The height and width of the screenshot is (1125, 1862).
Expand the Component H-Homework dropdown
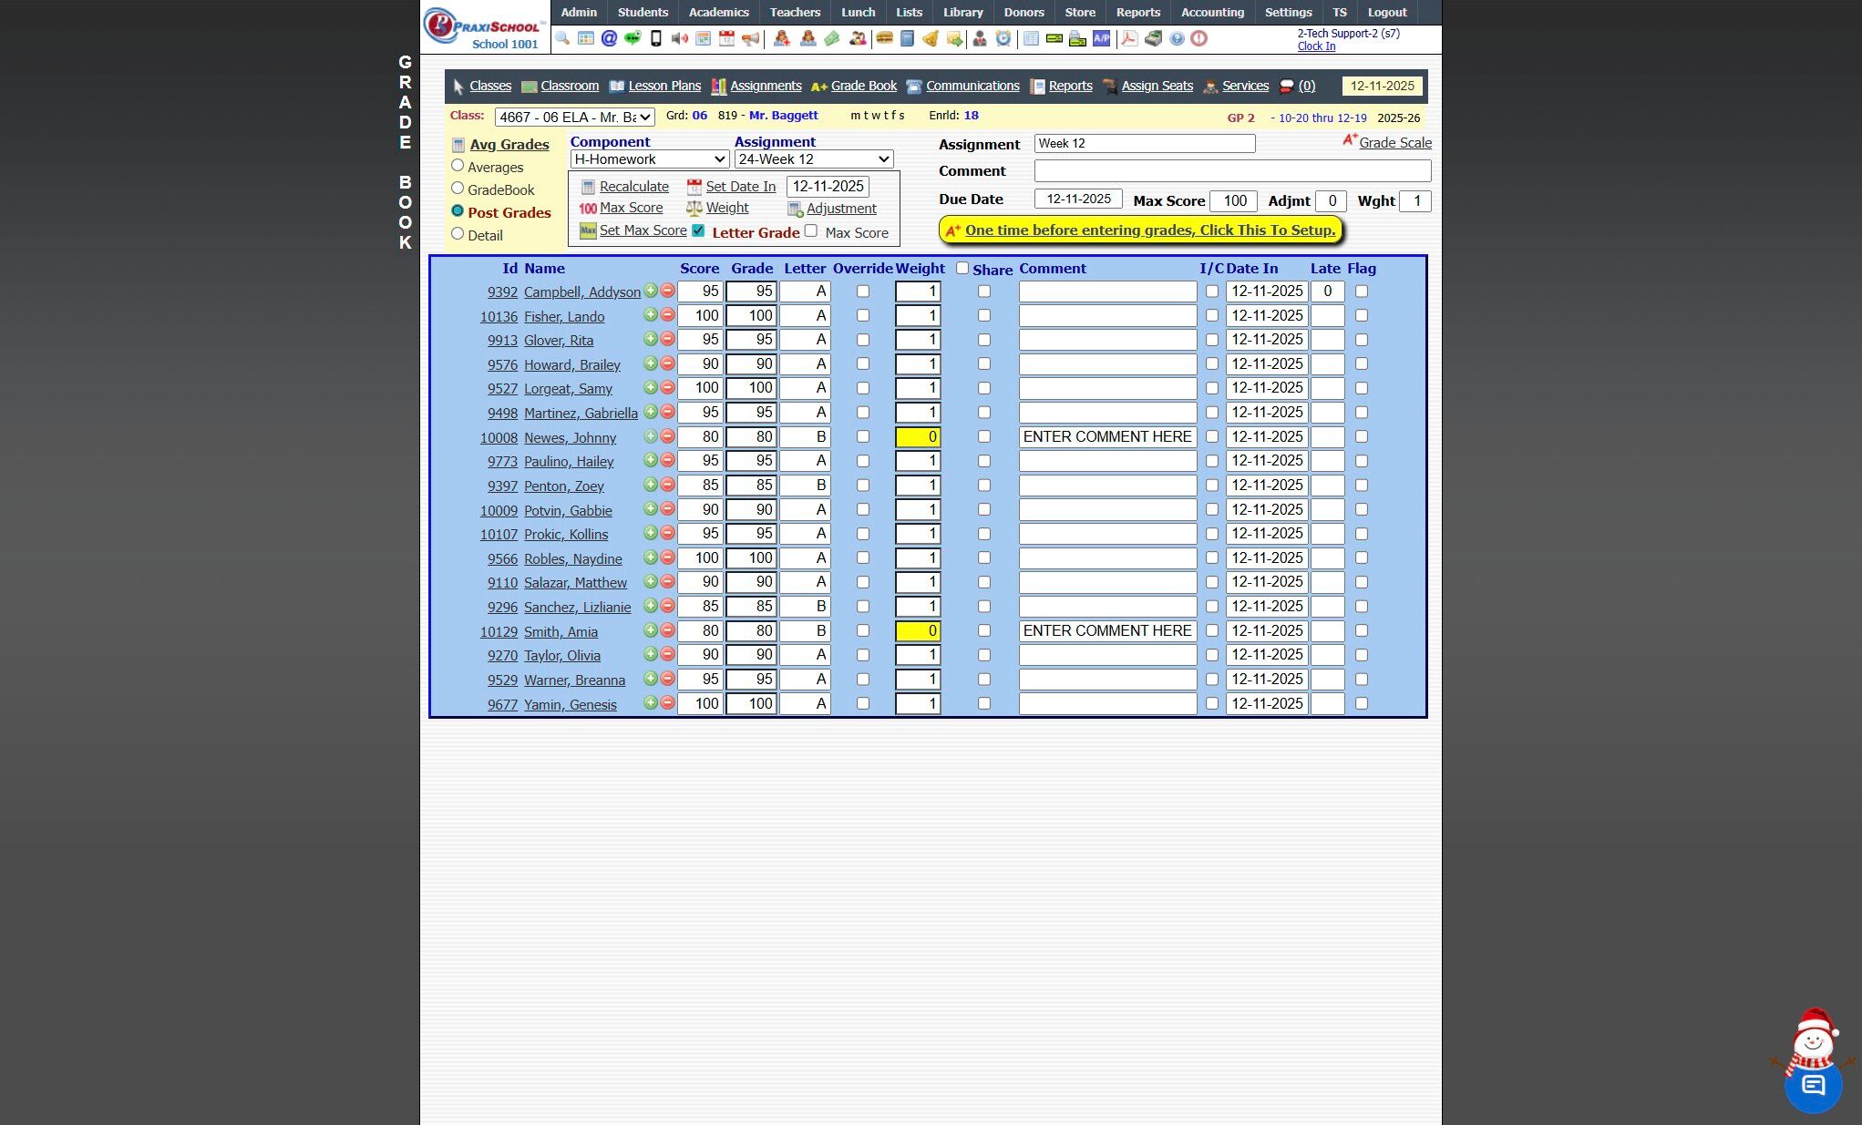coord(649,159)
